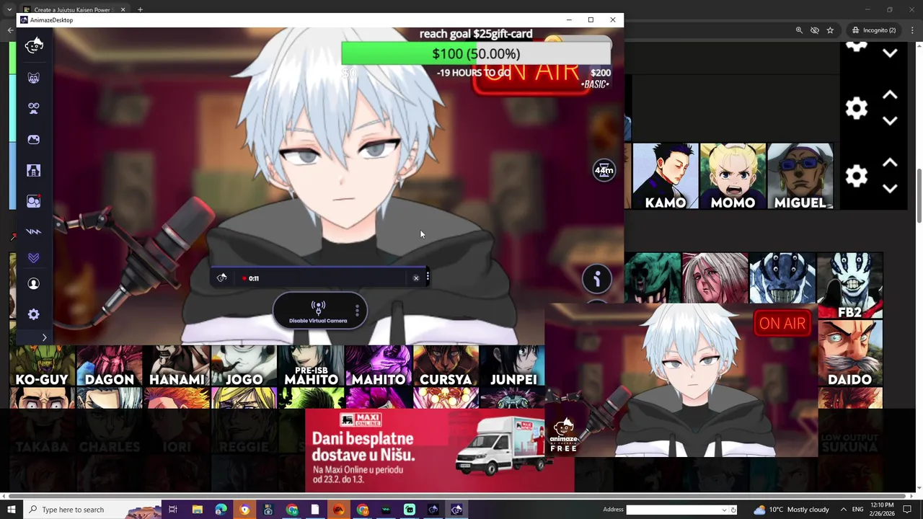The width and height of the screenshot is (923, 519).
Task: Open the tab search dropdown in Chrome
Action: click(x=9, y=10)
